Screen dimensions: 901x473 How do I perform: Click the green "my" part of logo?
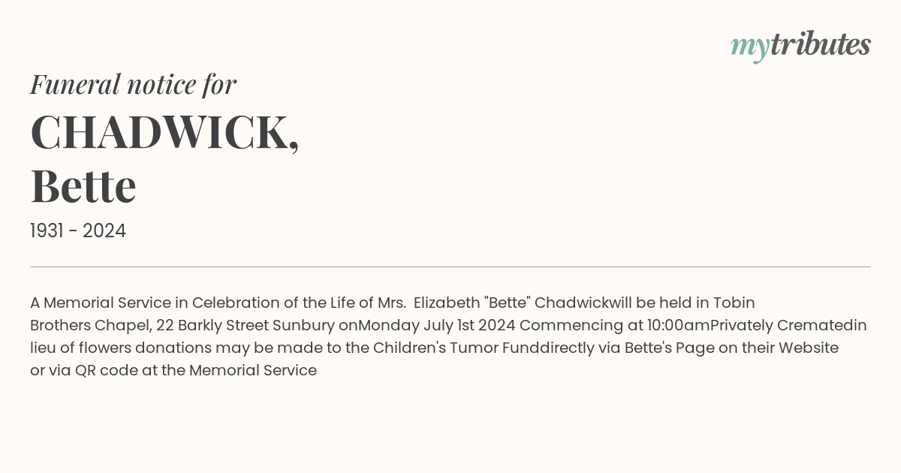pyautogui.click(x=750, y=47)
